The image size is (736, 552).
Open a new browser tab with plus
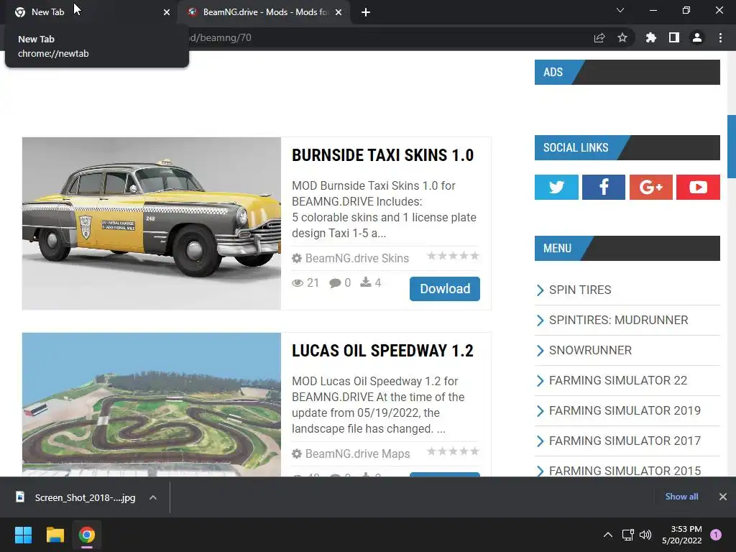(366, 12)
